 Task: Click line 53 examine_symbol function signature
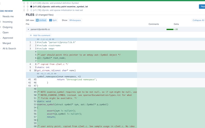(73, 105)
